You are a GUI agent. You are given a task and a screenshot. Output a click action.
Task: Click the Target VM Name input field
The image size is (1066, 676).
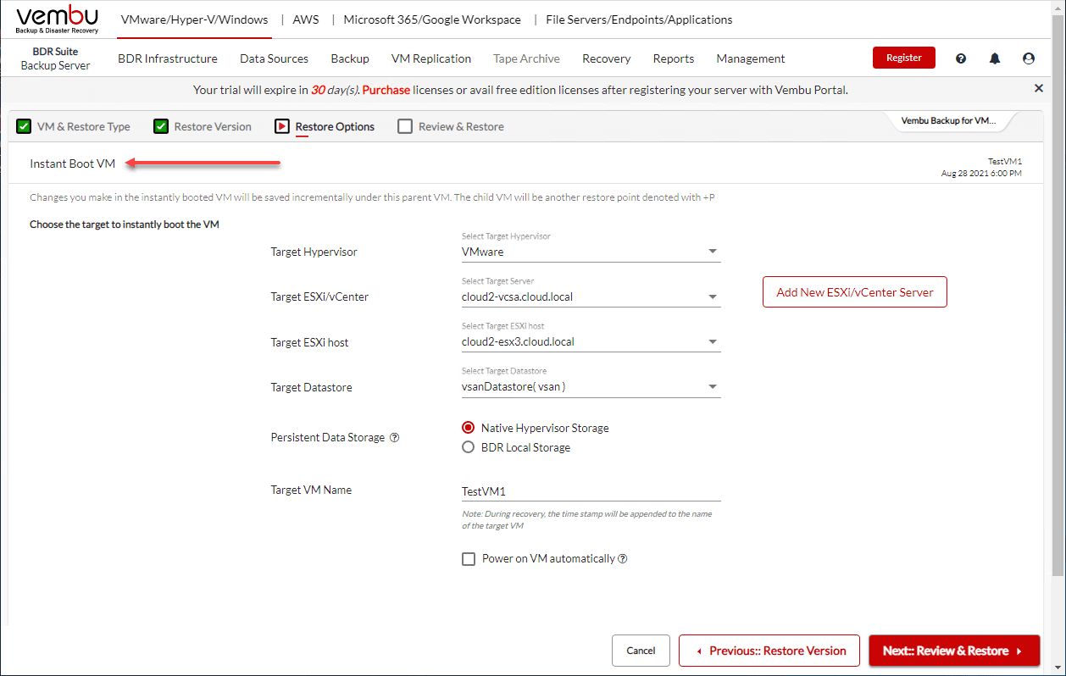591,491
